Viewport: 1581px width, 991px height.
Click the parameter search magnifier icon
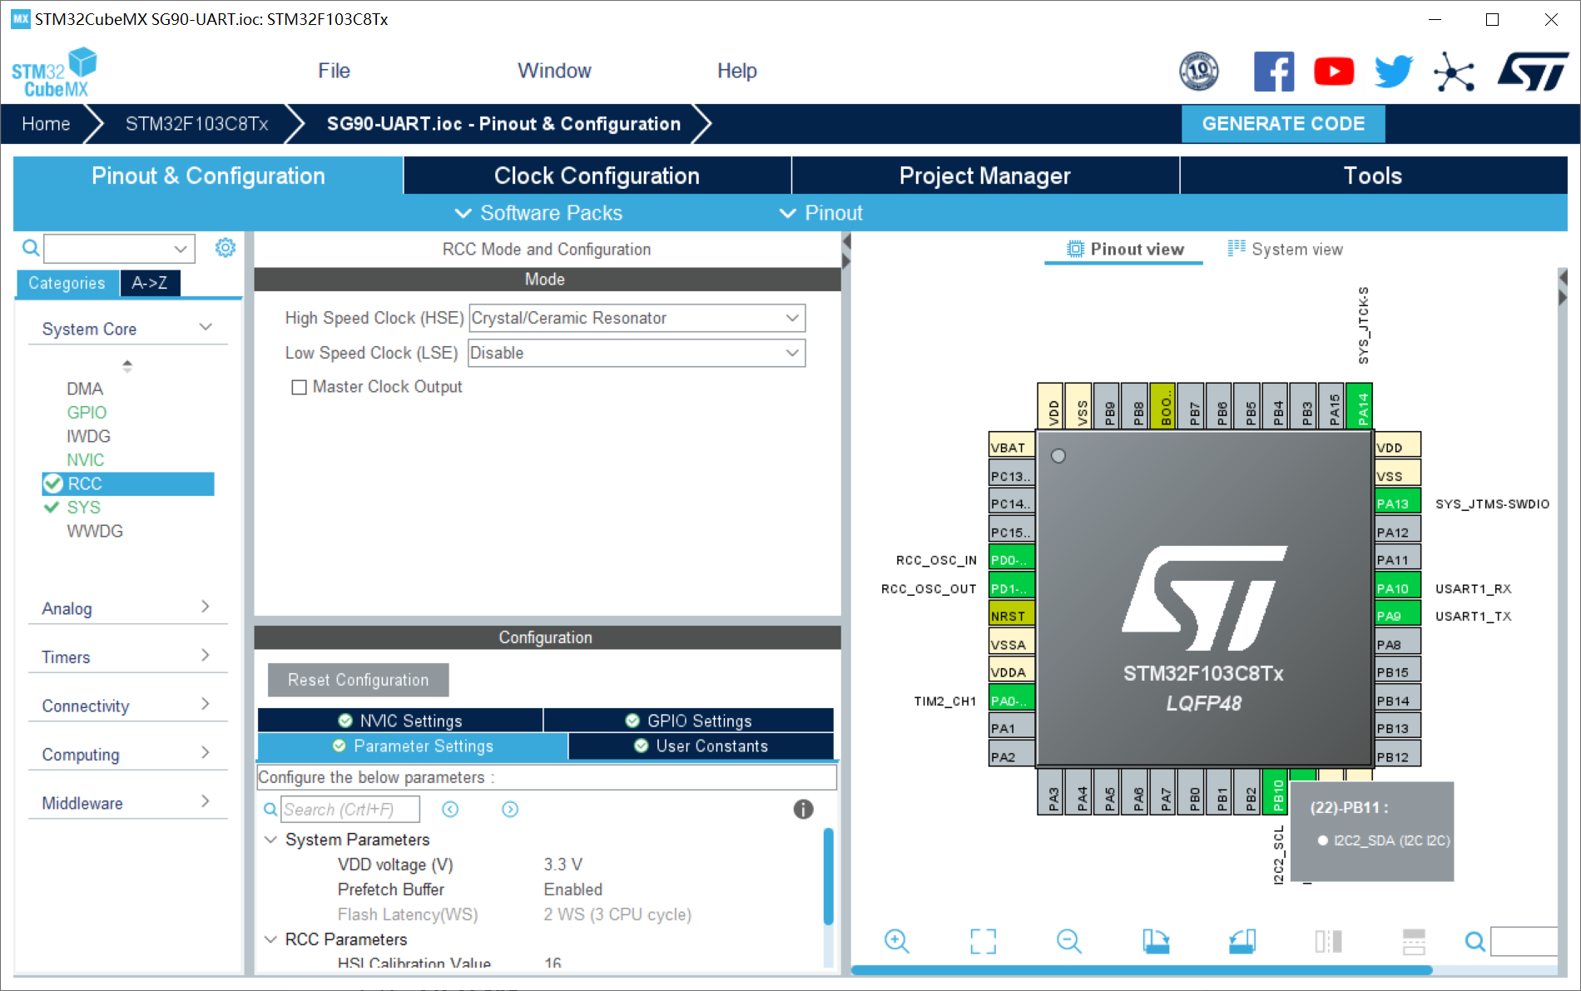[270, 810]
